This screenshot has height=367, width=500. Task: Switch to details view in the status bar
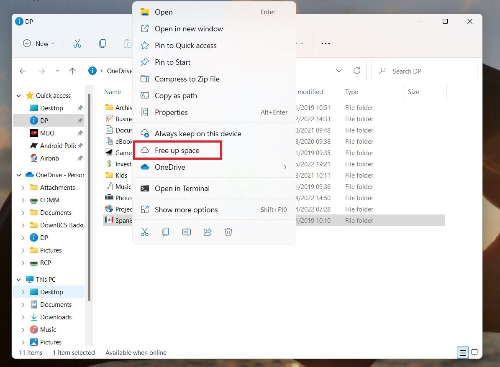tap(463, 352)
